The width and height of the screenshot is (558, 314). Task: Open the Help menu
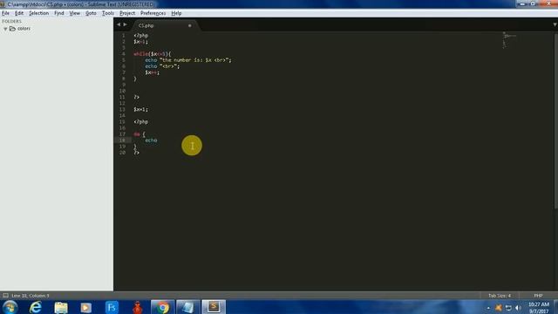(x=176, y=13)
